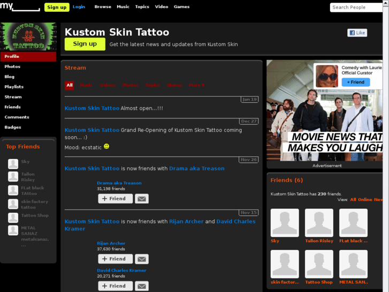Click the large Sign up button under title
Viewport: 389px width, 292px height.
coord(85,44)
